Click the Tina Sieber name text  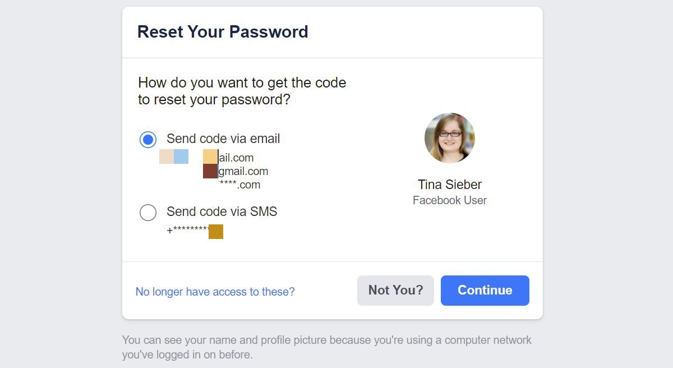click(449, 185)
